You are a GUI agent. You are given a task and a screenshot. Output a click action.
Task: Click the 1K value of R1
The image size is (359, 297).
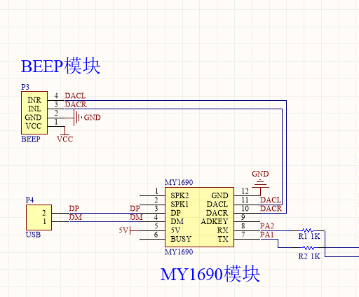click(x=316, y=236)
